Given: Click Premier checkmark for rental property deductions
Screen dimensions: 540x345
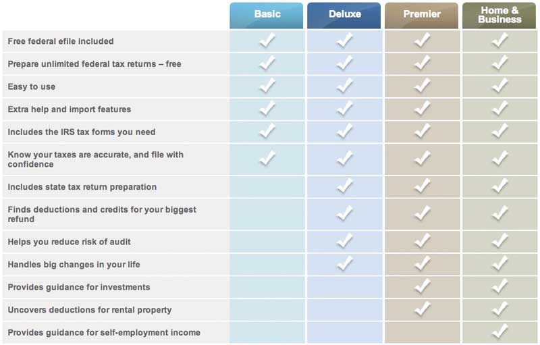Looking at the screenshot, I should [x=423, y=309].
